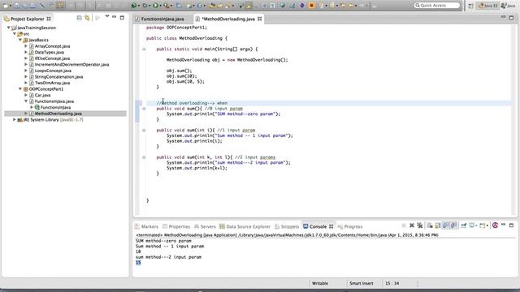Screen dimensions: 520x292
Task: Toggle Link with Editor in Project Explorer
Action: point(87,18)
